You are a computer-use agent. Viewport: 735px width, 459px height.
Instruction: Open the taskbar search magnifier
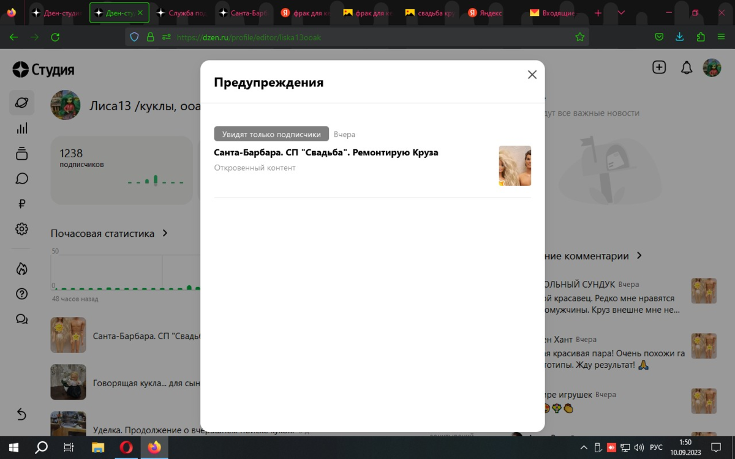(41, 447)
